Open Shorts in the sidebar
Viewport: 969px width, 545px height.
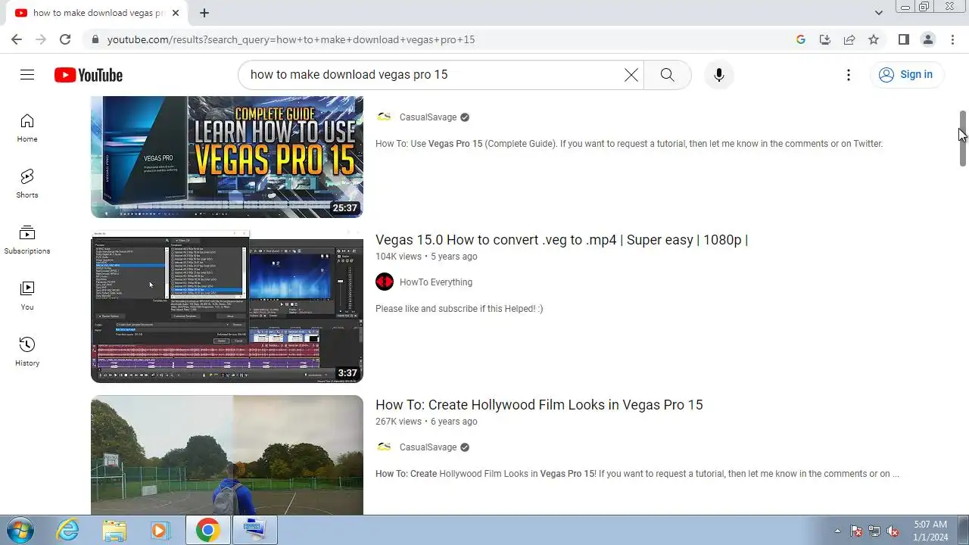(27, 184)
